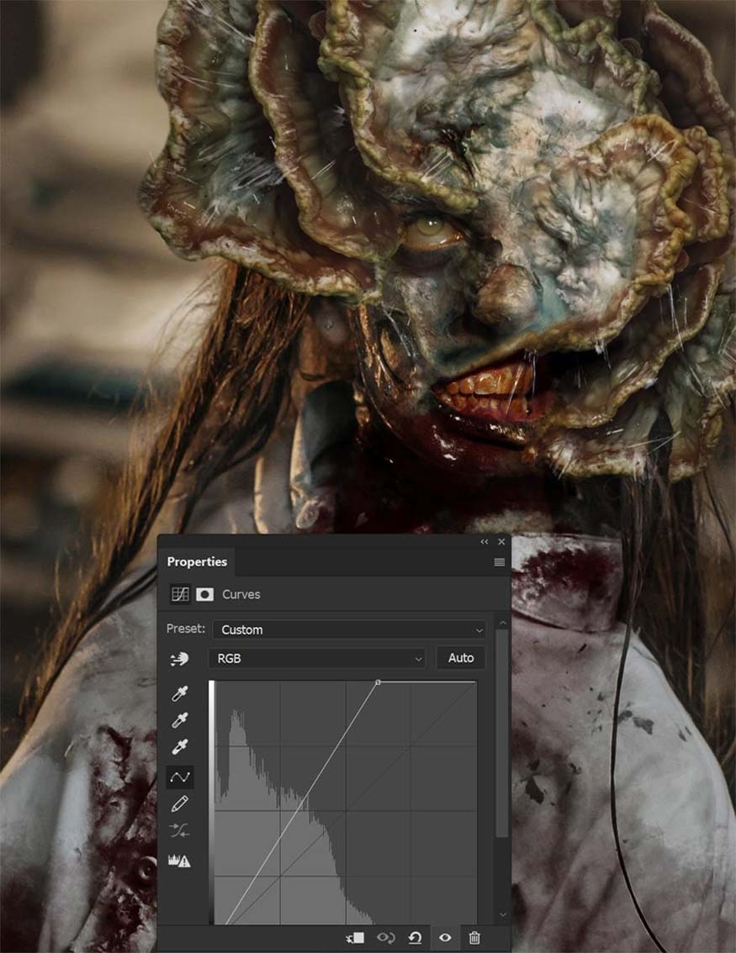Screen dimensions: 736x953
Task: Click the scroll down arrow in Properties
Action: pyautogui.click(x=502, y=914)
